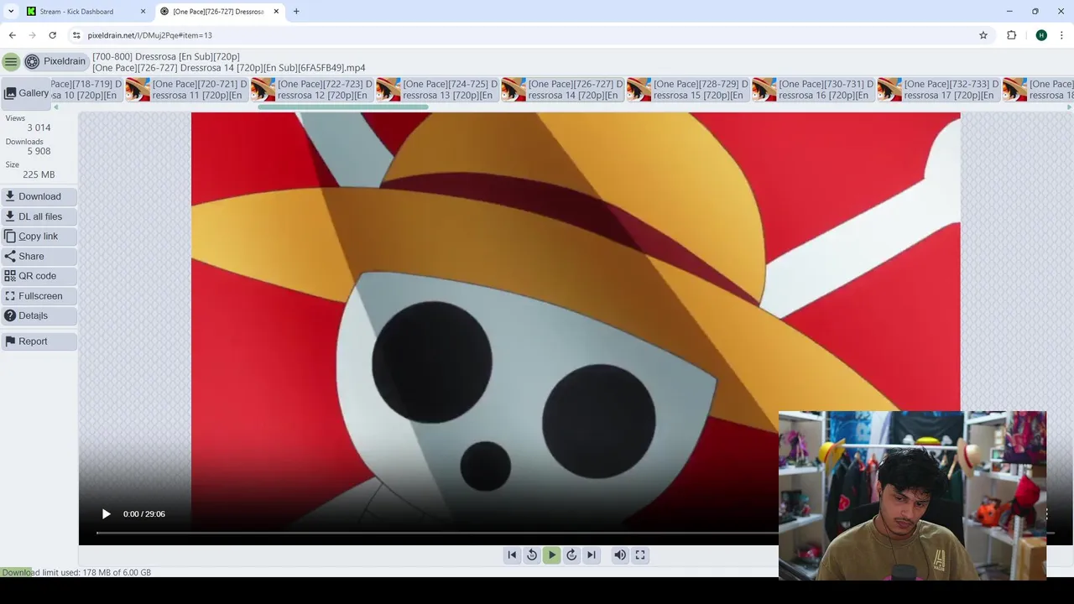The height and width of the screenshot is (604, 1074).
Task: Select Dressrosa 16 [730-731] file
Action: pos(814,90)
